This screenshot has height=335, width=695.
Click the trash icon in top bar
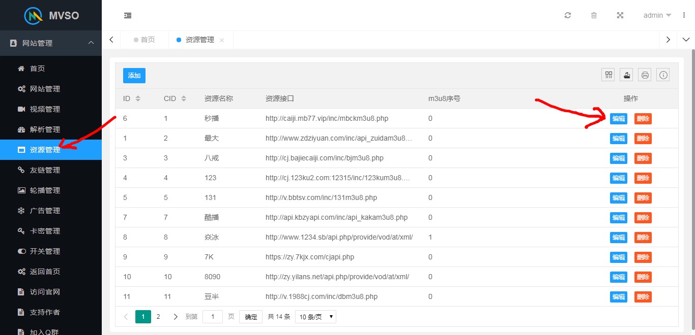(x=594, y=15)
